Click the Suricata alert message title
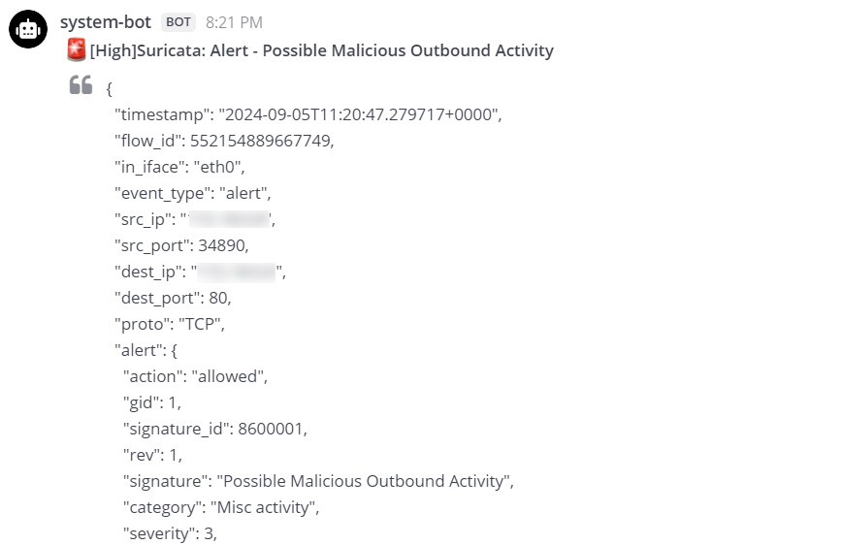The width and height of the screenshot is (842, 545). pos(321,50)
